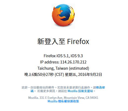Image resolution: width=128 pixels, height=111 pixels.
Task: Click the word Firefox in the heading
Action: 78,41
